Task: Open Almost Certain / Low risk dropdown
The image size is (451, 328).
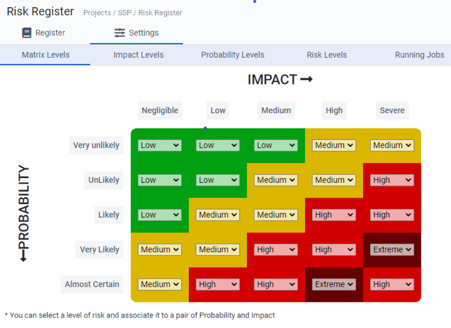Action: (x=217, y=284)
